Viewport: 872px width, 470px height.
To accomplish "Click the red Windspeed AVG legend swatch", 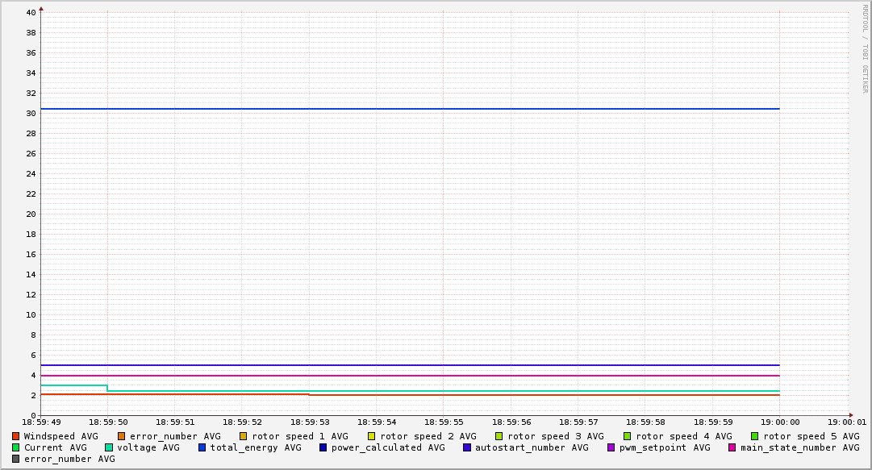I will tap(15, 436).
